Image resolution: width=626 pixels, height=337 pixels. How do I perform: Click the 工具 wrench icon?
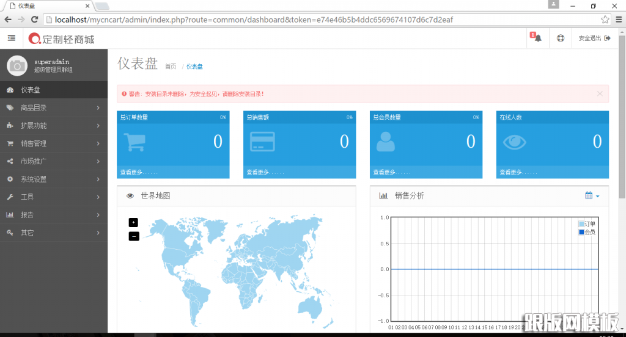point(10,197)
